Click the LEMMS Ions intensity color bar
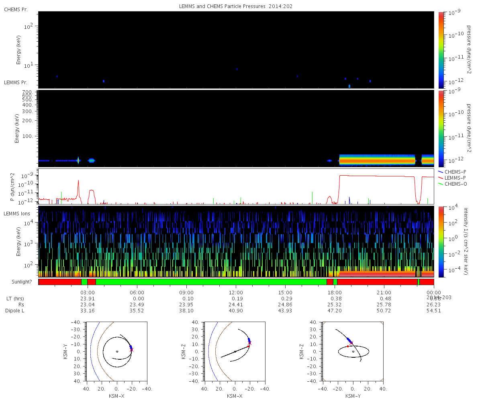The width and height of the screenshot is (482, 401). pyautogui.click(x=441, y=241)
